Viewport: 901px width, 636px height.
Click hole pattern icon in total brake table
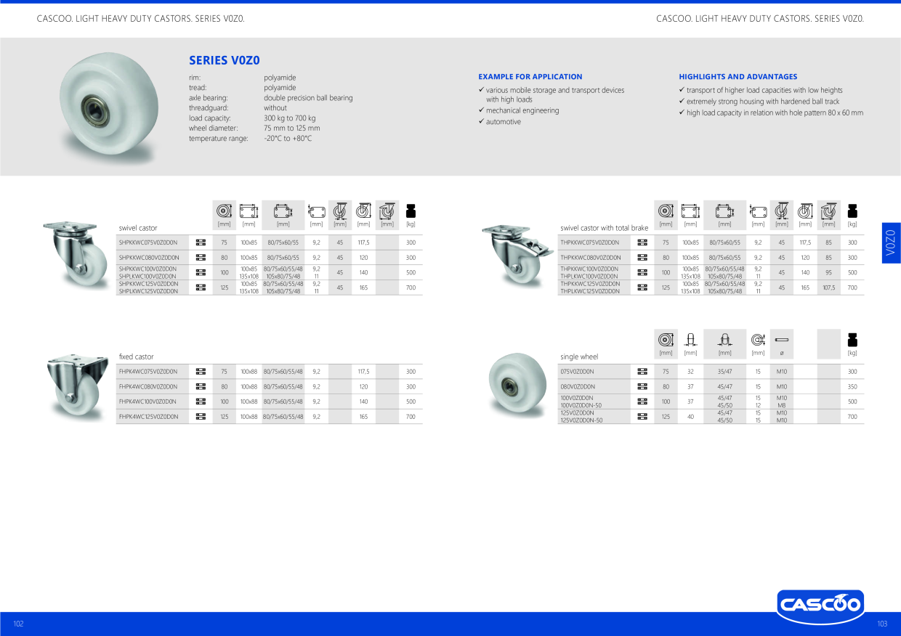coord(724,211)
